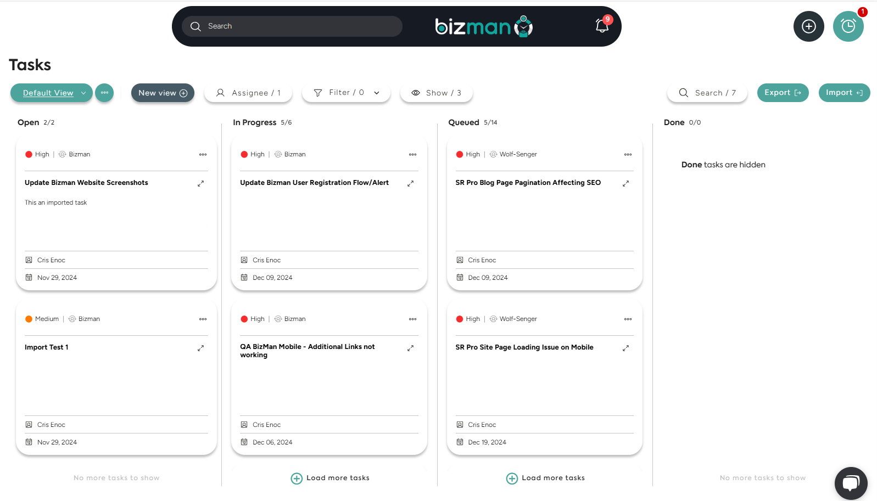Open options menu on Import Test 1 card
This screenshot has width=877, height=501.
pos(203,319)
